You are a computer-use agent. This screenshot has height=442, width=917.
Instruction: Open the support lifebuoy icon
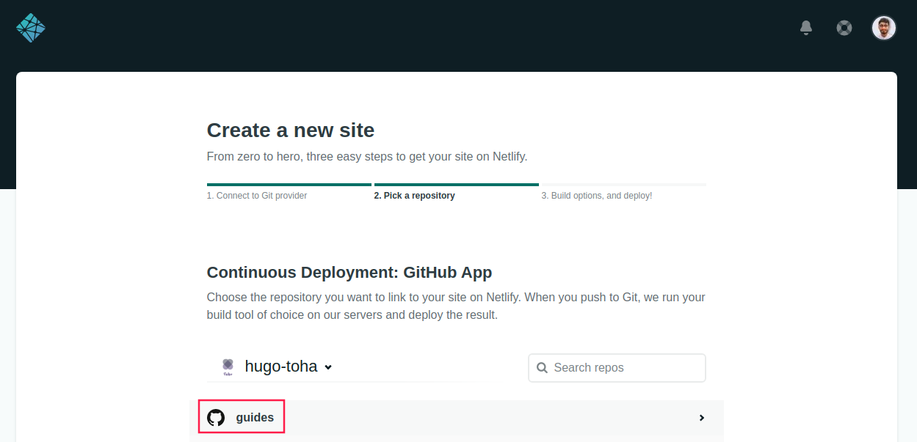click(844, 28)
